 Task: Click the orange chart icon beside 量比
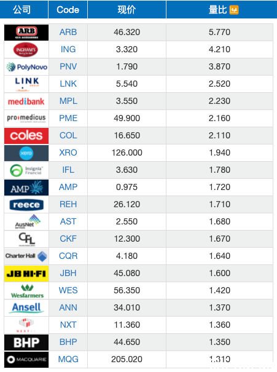[234, 10]
